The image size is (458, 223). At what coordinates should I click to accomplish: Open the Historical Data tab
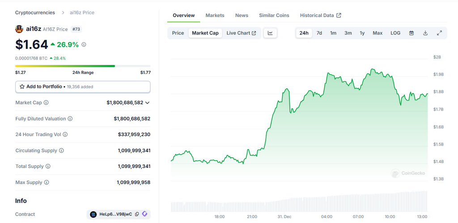(x=320, y=15)
